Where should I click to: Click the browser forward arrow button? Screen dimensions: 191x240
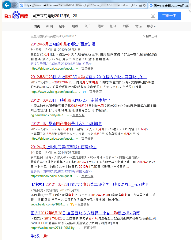(15, 5)
